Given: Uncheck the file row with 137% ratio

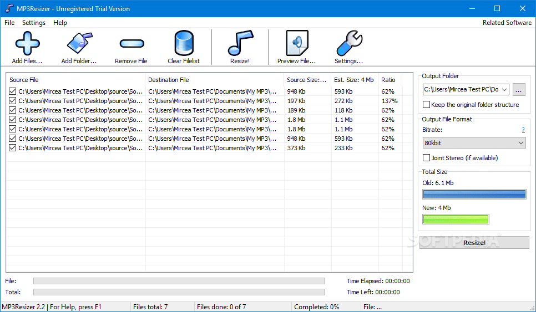Looking at the screenshot, I should [13, 101].
